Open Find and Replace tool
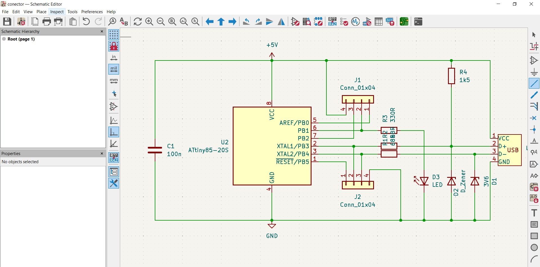The width and height of the screenshot is (540, 267). pos(124,21)
